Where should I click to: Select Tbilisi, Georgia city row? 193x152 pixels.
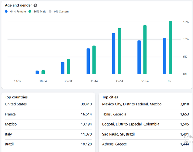[146, 114]
